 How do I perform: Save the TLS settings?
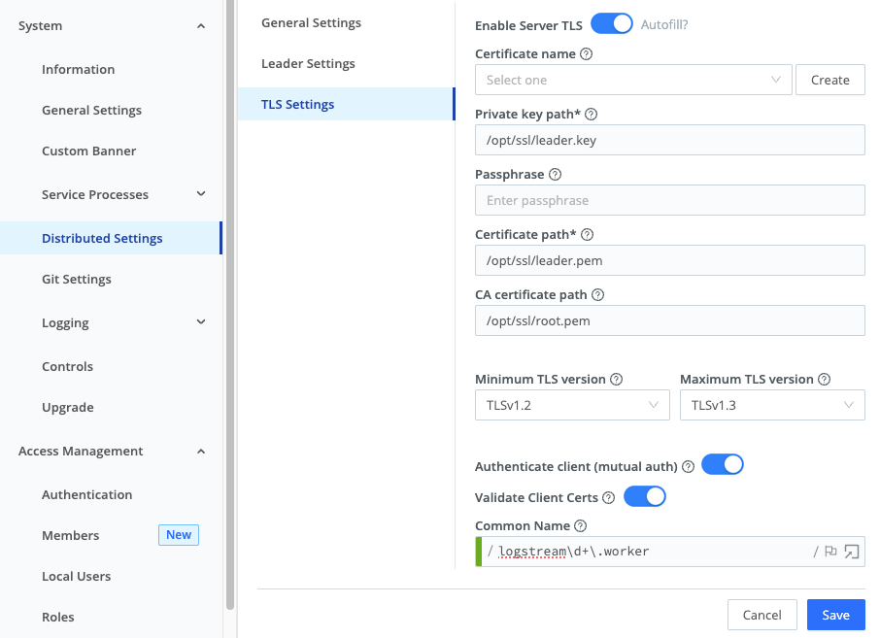835,615
